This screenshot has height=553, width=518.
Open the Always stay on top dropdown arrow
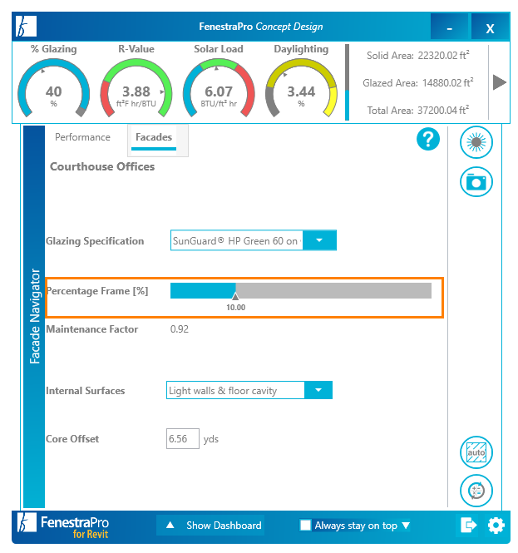click(x=406, y=526)
